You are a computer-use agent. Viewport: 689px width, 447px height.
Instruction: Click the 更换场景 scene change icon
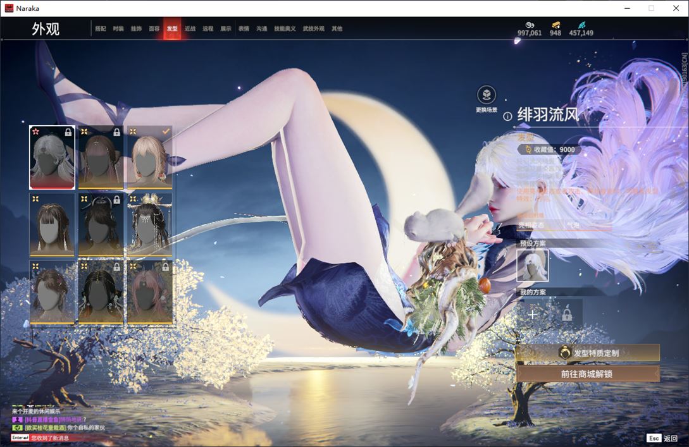pyautogui.click(x=486, y=95)
